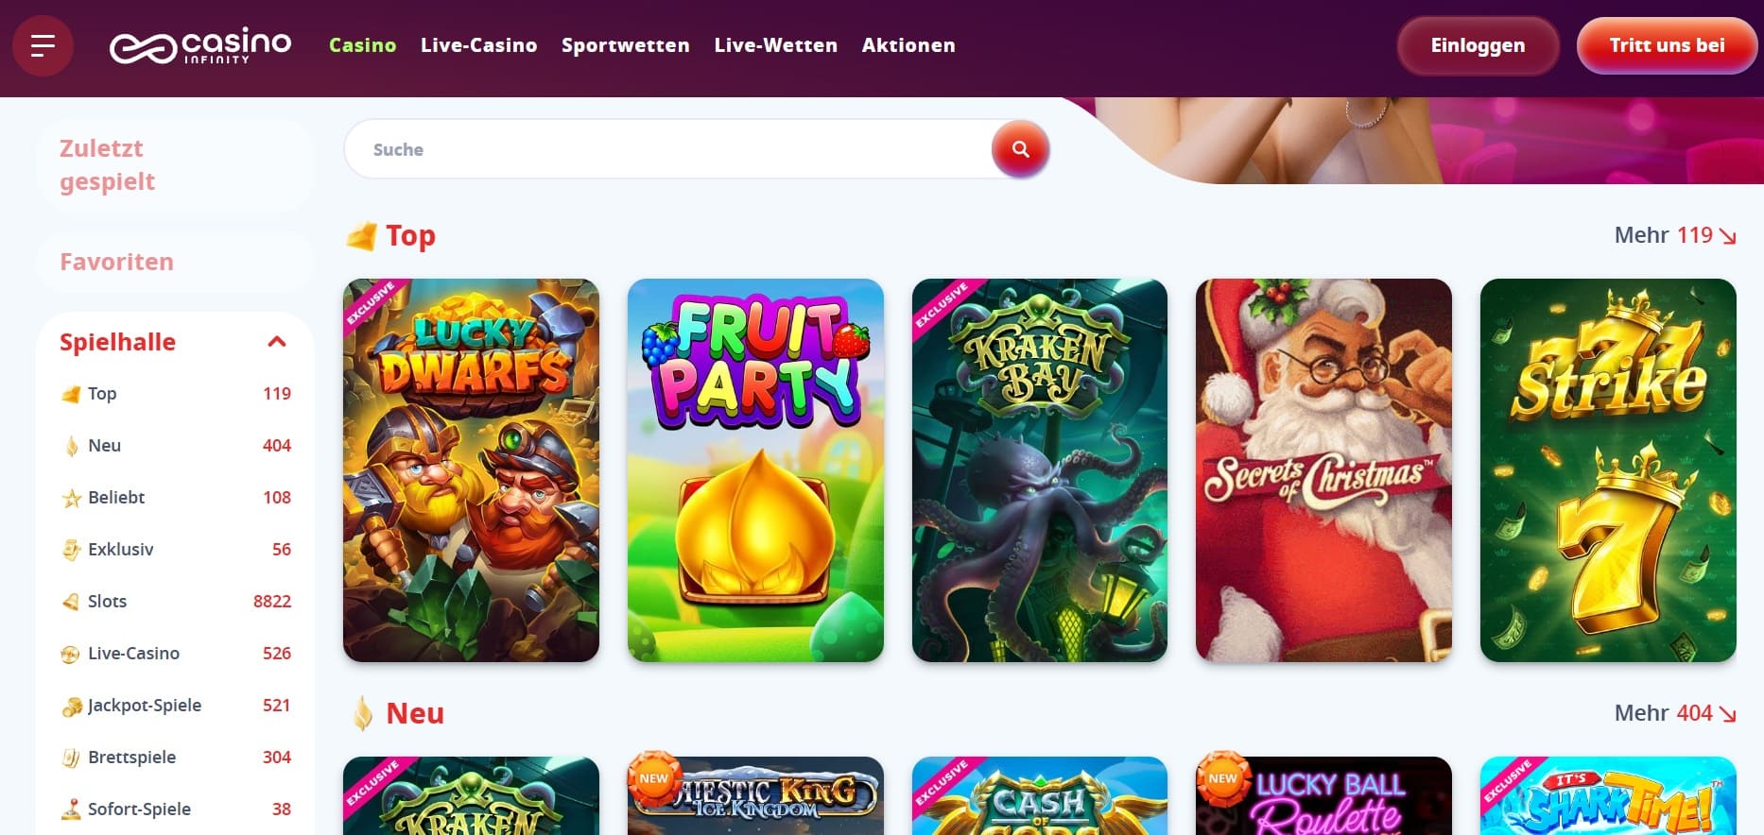Collapse the Spielhalle section chevron
1764x835 pixels.
pos(277,342)
